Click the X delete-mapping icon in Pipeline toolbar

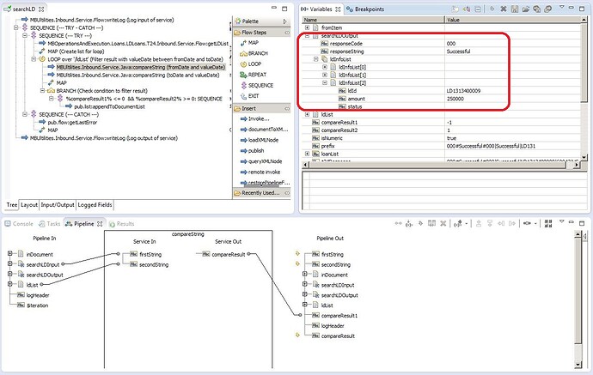point(443,224)
